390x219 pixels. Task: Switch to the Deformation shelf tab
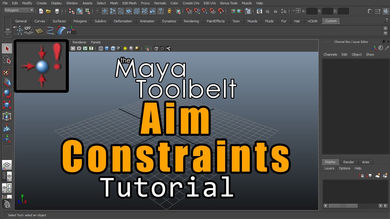click(123, 21)
